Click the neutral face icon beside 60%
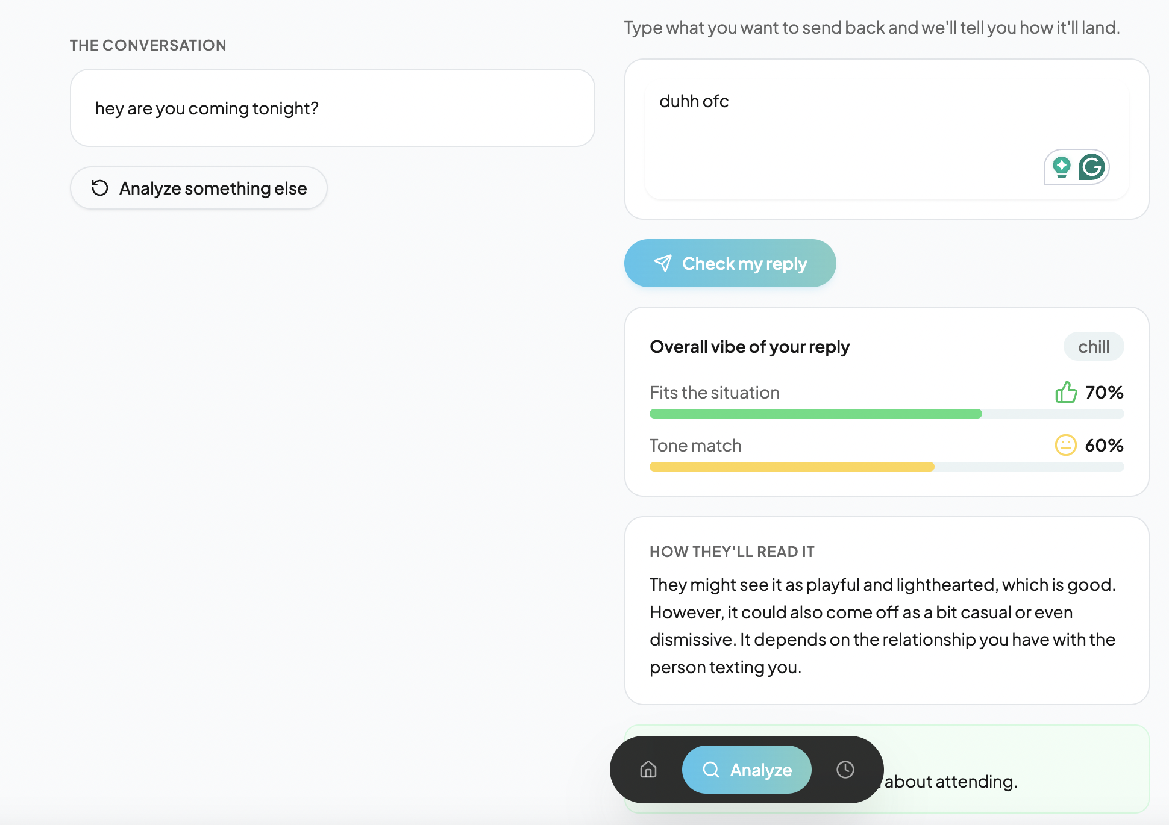The image size is (1169, 825). pos(1065,446)
